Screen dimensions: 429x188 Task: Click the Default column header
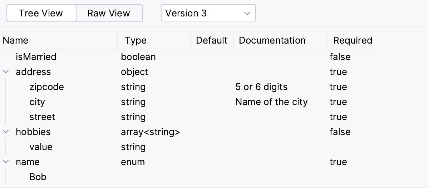click(212, 40)
